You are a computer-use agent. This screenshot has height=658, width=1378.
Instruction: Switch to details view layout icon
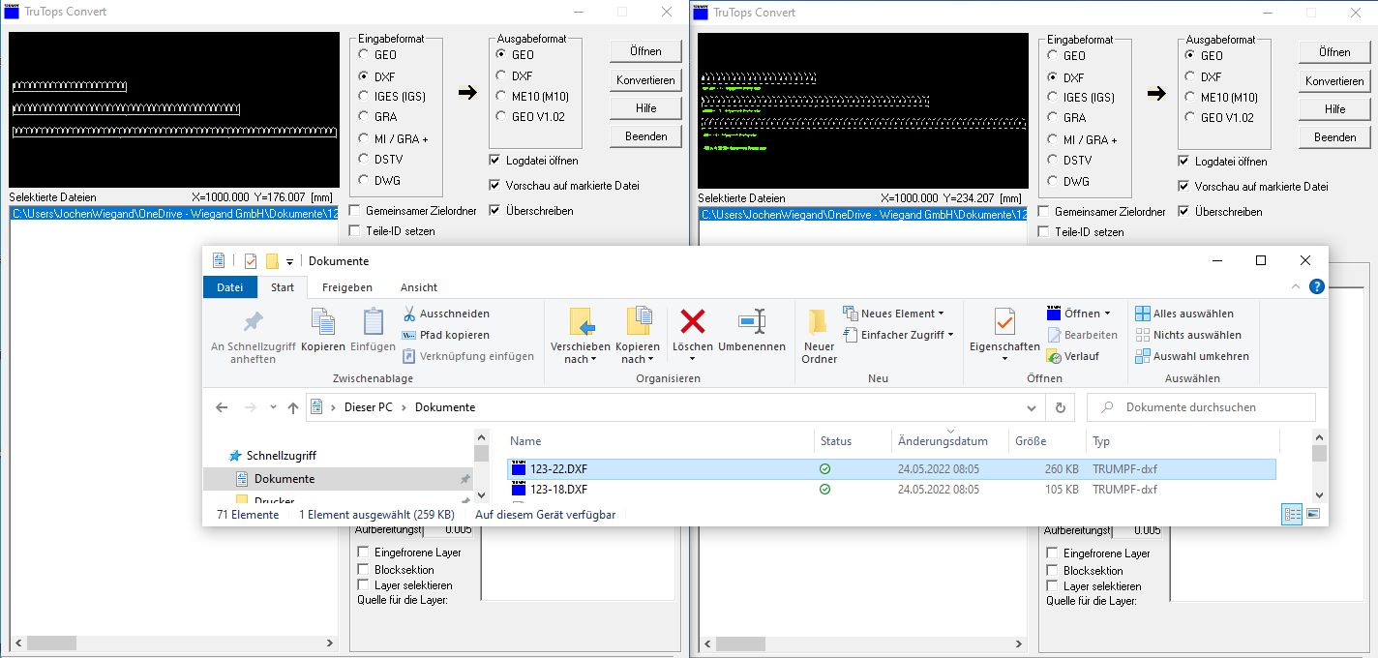pos(1292,515)
